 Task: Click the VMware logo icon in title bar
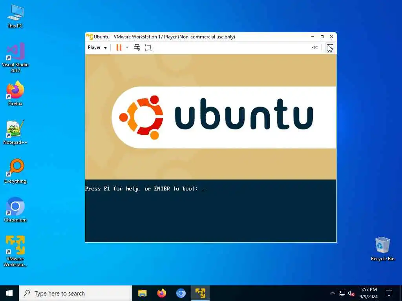pos(89,36)
